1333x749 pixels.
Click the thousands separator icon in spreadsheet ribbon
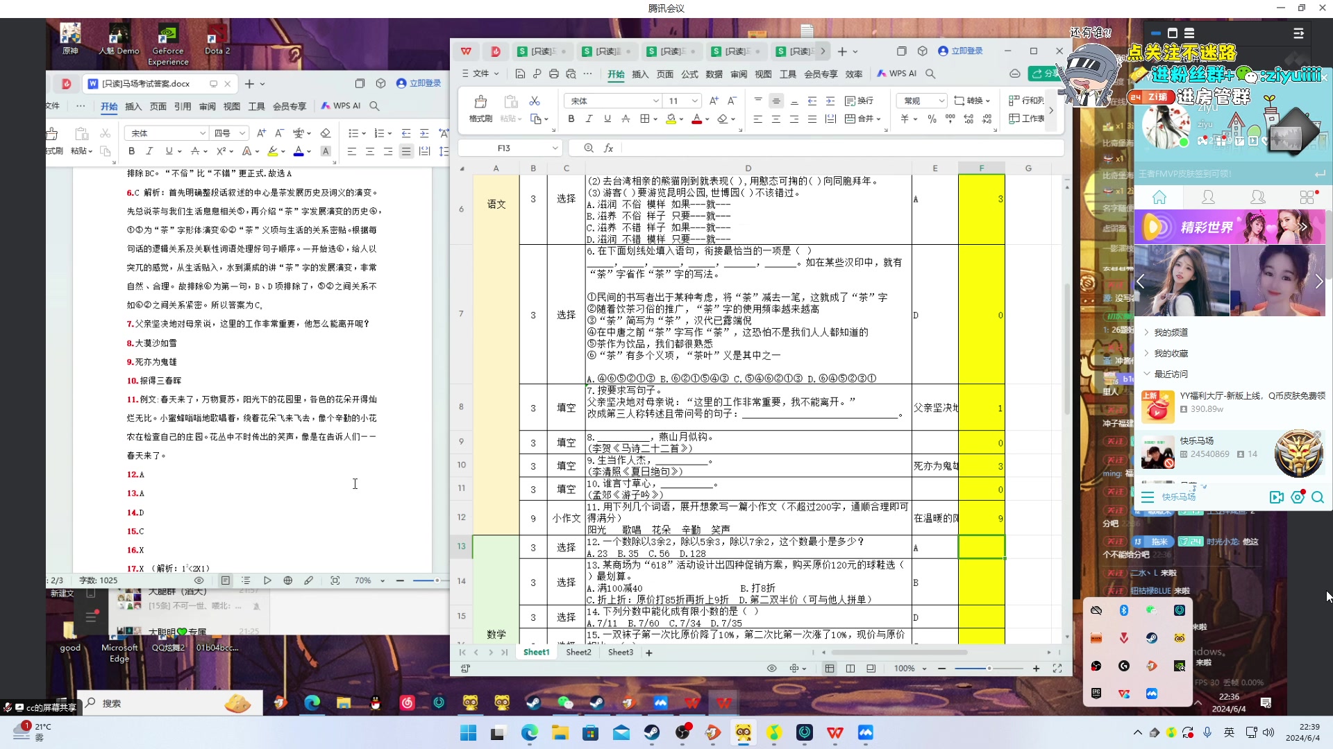point(950,119)
